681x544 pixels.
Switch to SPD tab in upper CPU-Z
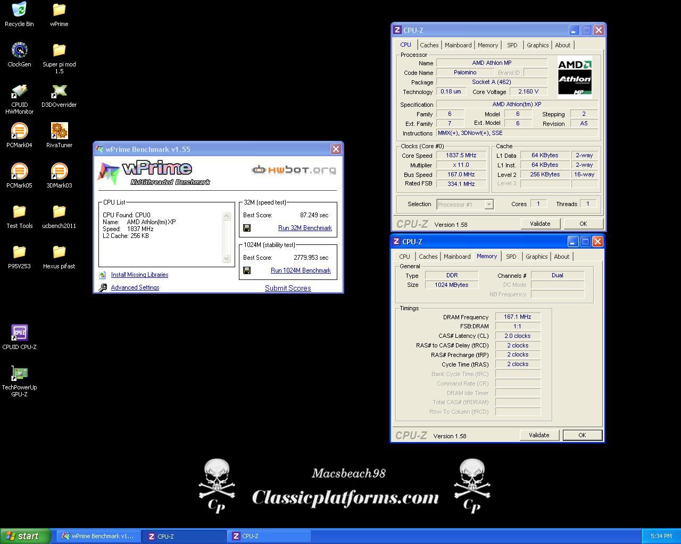pyautogui.click(x=512, y=45)
